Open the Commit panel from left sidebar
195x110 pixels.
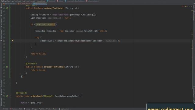1,13
